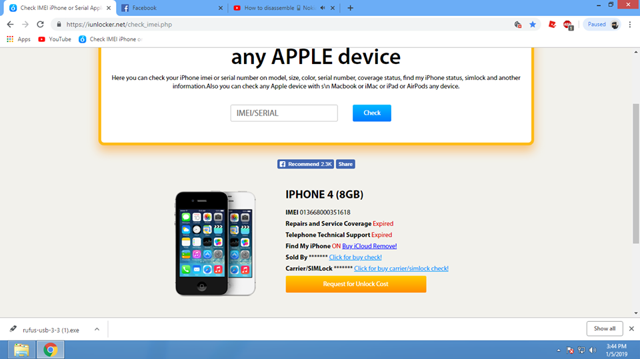Click the browser forward arrow
Screen dimensions: 640x359
(x=25, y=25)
